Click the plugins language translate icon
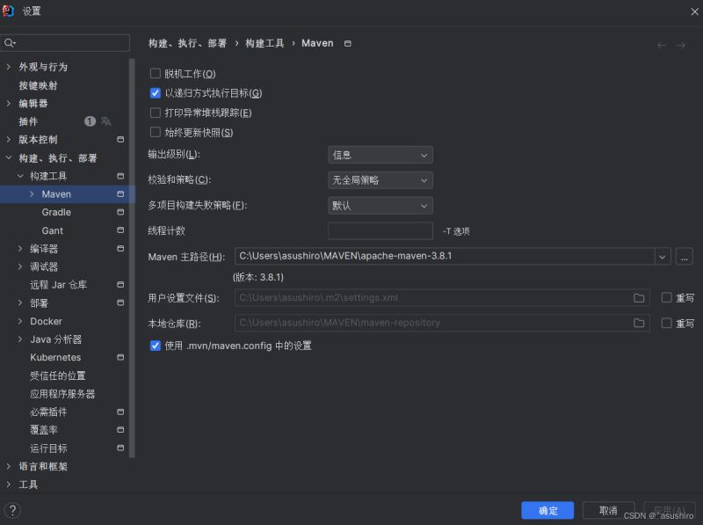This screenshot has width=703, height=525. pos(105,121)
